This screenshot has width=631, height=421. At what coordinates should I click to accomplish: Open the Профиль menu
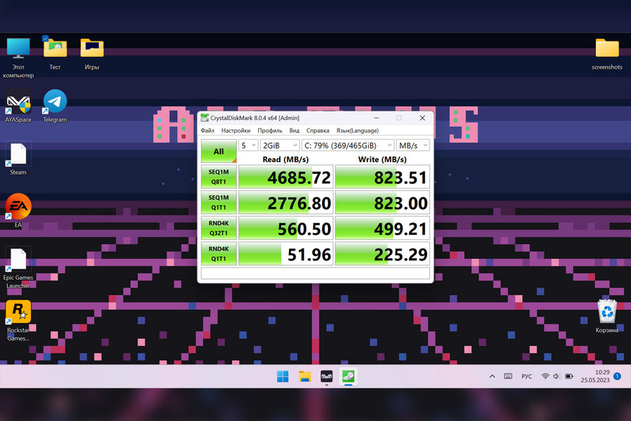(x=269, y=131)
